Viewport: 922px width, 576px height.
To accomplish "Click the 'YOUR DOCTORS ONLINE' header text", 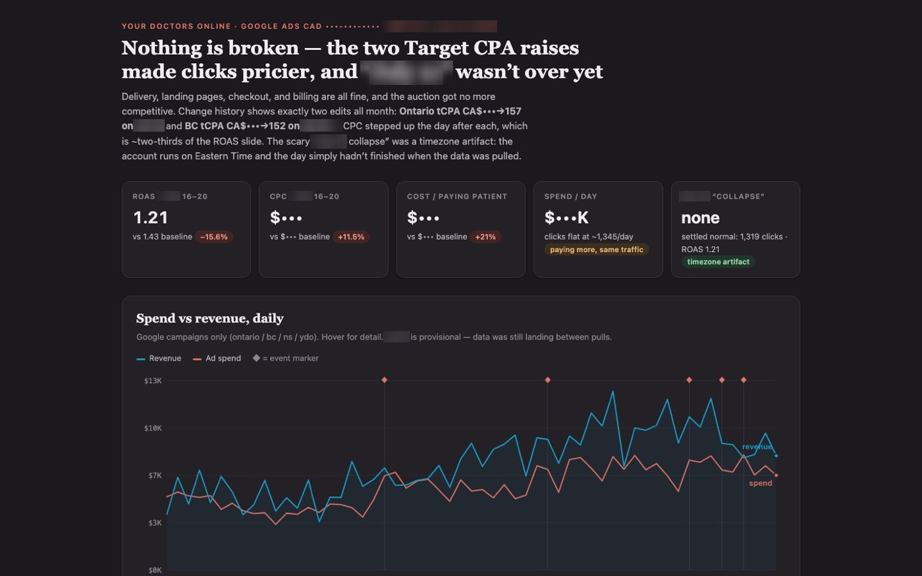I will [x=176, y=26].
